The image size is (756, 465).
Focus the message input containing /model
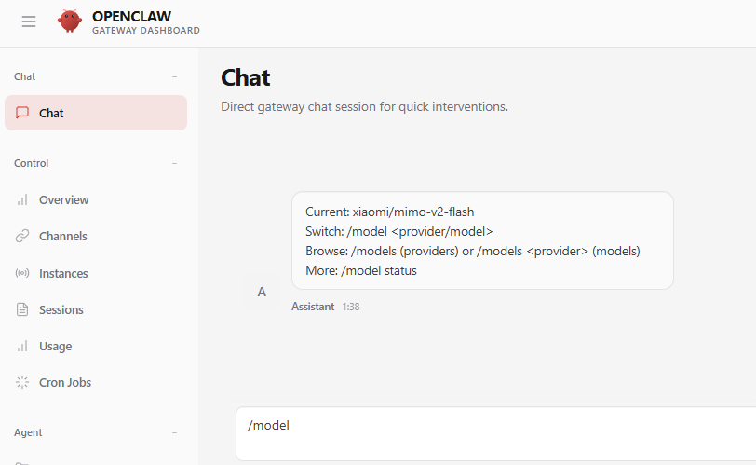495,433
